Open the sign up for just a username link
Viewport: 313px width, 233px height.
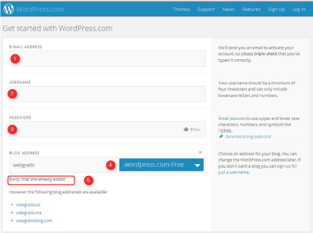tap(258, 169)
